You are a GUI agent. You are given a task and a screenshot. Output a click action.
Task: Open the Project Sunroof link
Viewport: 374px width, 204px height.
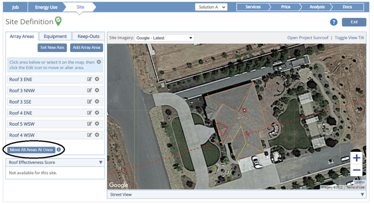[308, 37]
